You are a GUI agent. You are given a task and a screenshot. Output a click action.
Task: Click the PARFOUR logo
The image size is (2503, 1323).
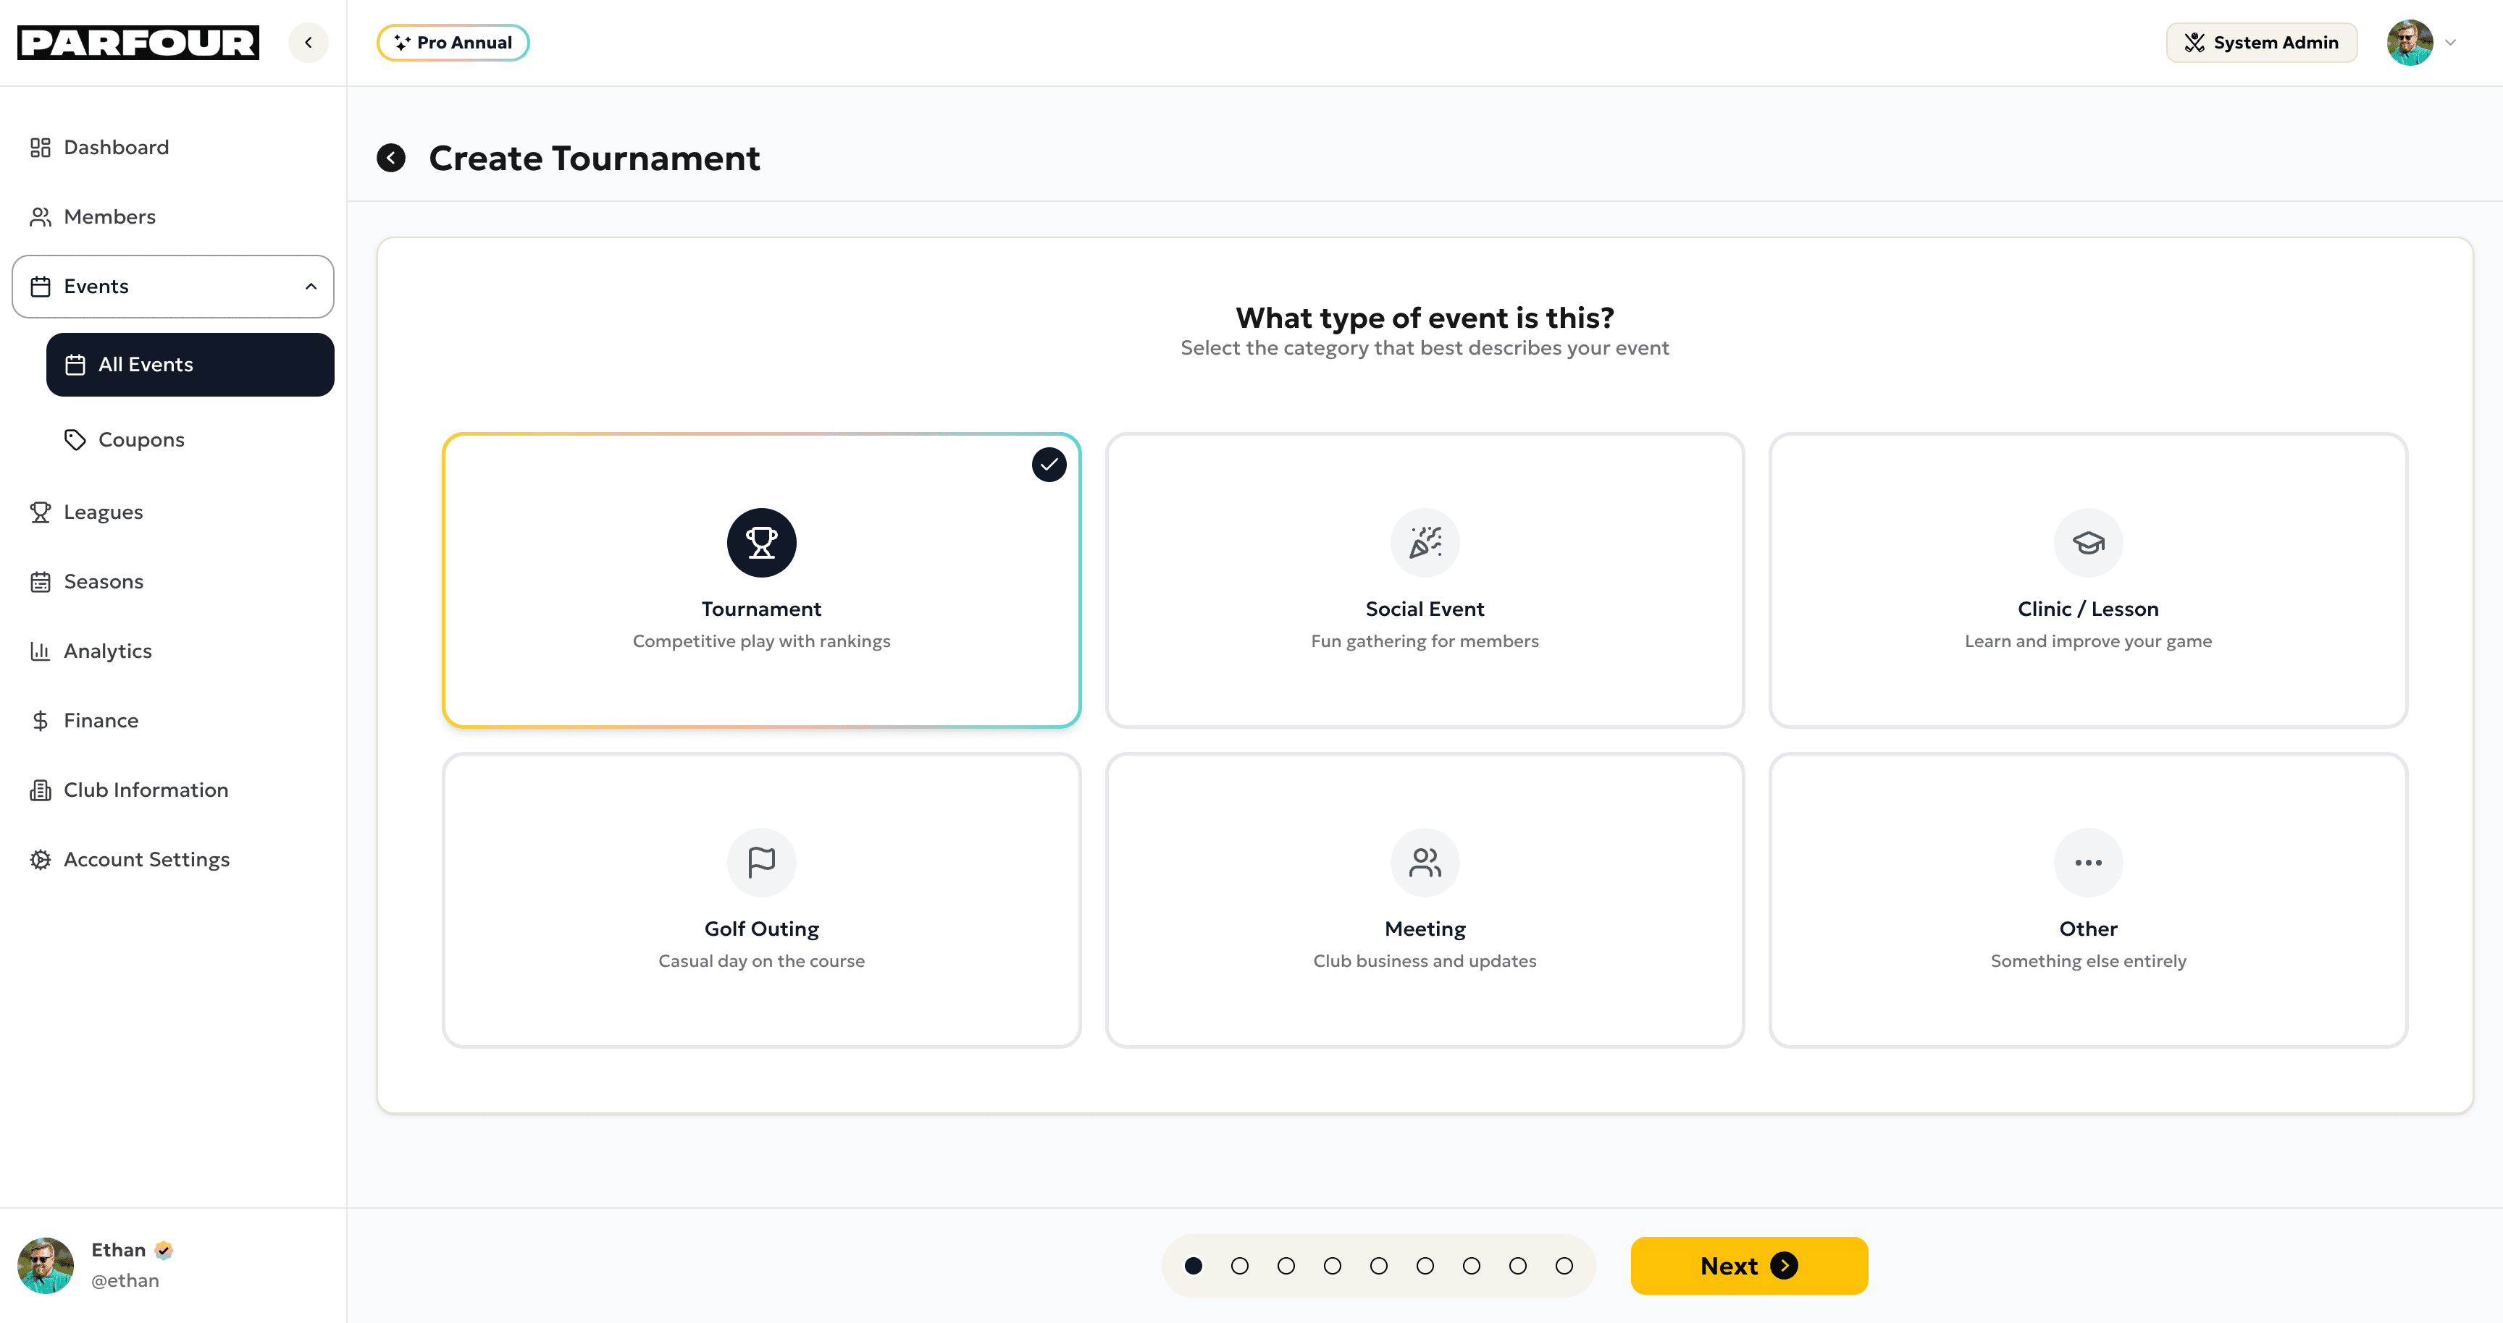click(138, 43)
